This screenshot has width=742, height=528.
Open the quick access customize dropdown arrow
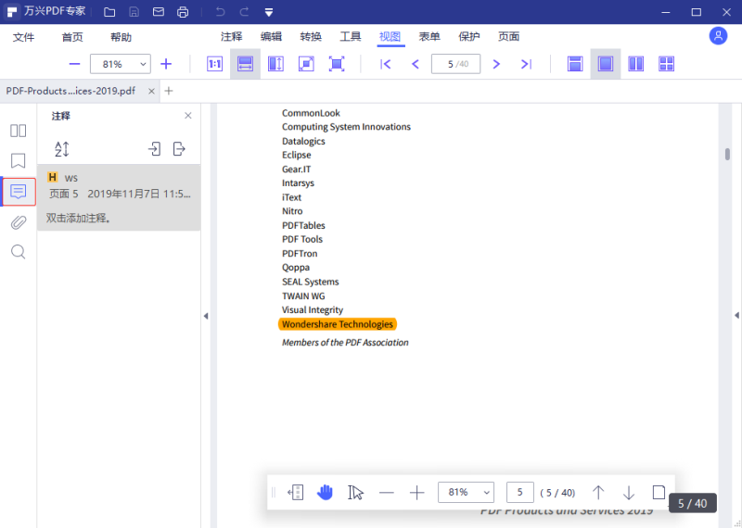coord(269,13)
